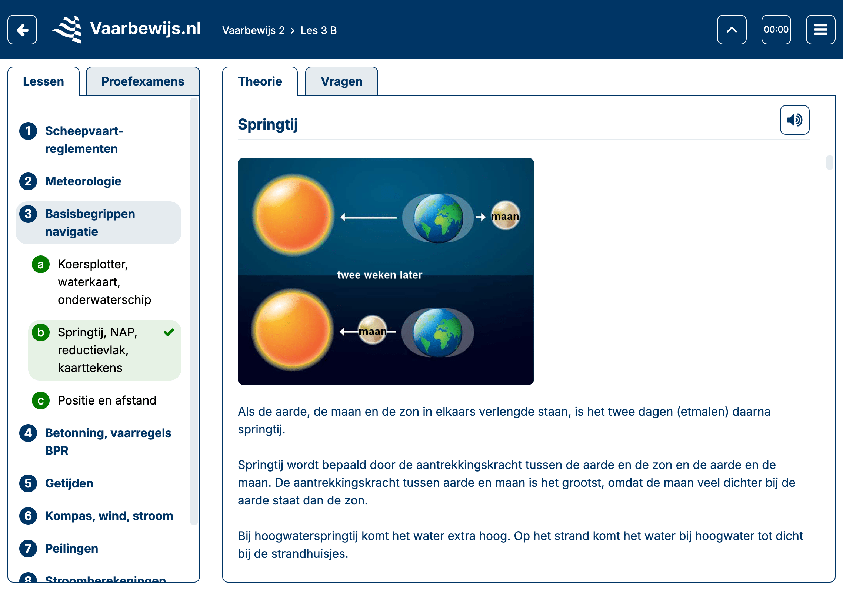Switch to the Proefexamens tab
The height and width of the screenshot is (590, 843).
(143, 81)
